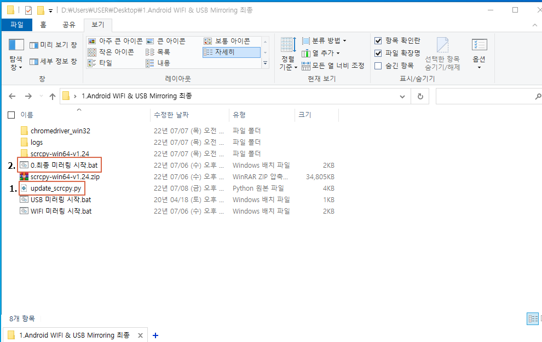The height and width of the screenshot is (342, 542).
Task: Switch to the View (보기) ribbon tab
Action: tap(98, 25)
